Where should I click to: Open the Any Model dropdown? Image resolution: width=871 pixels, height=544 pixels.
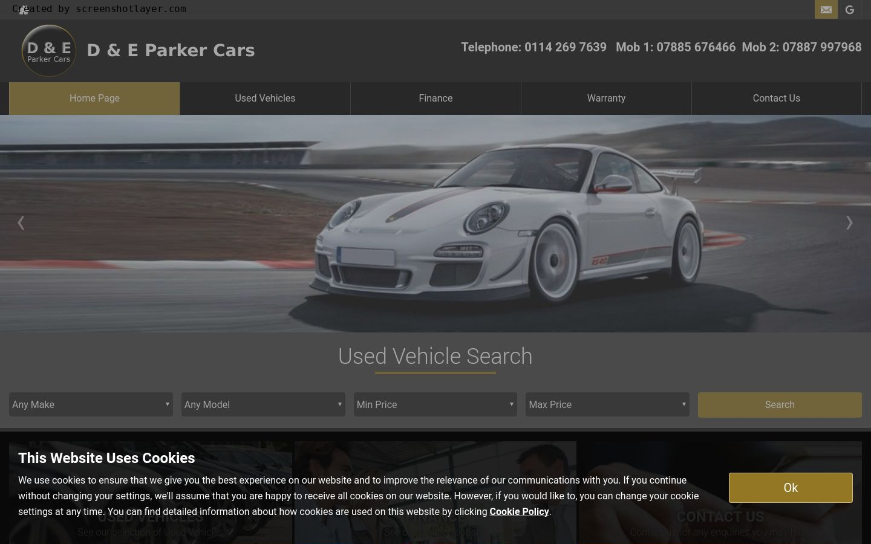tap(263, 404)
